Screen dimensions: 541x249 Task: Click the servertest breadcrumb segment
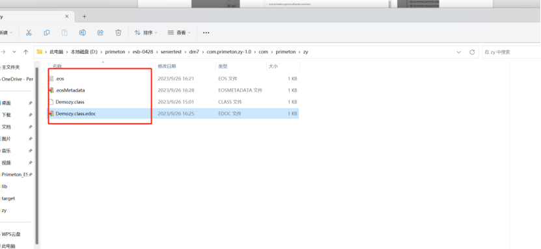point(171,52)
